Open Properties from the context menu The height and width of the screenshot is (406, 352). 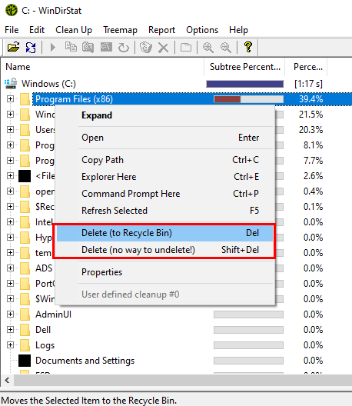[x=165, y=272]
